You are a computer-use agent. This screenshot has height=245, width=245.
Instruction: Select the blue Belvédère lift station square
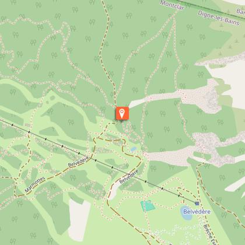197,204
